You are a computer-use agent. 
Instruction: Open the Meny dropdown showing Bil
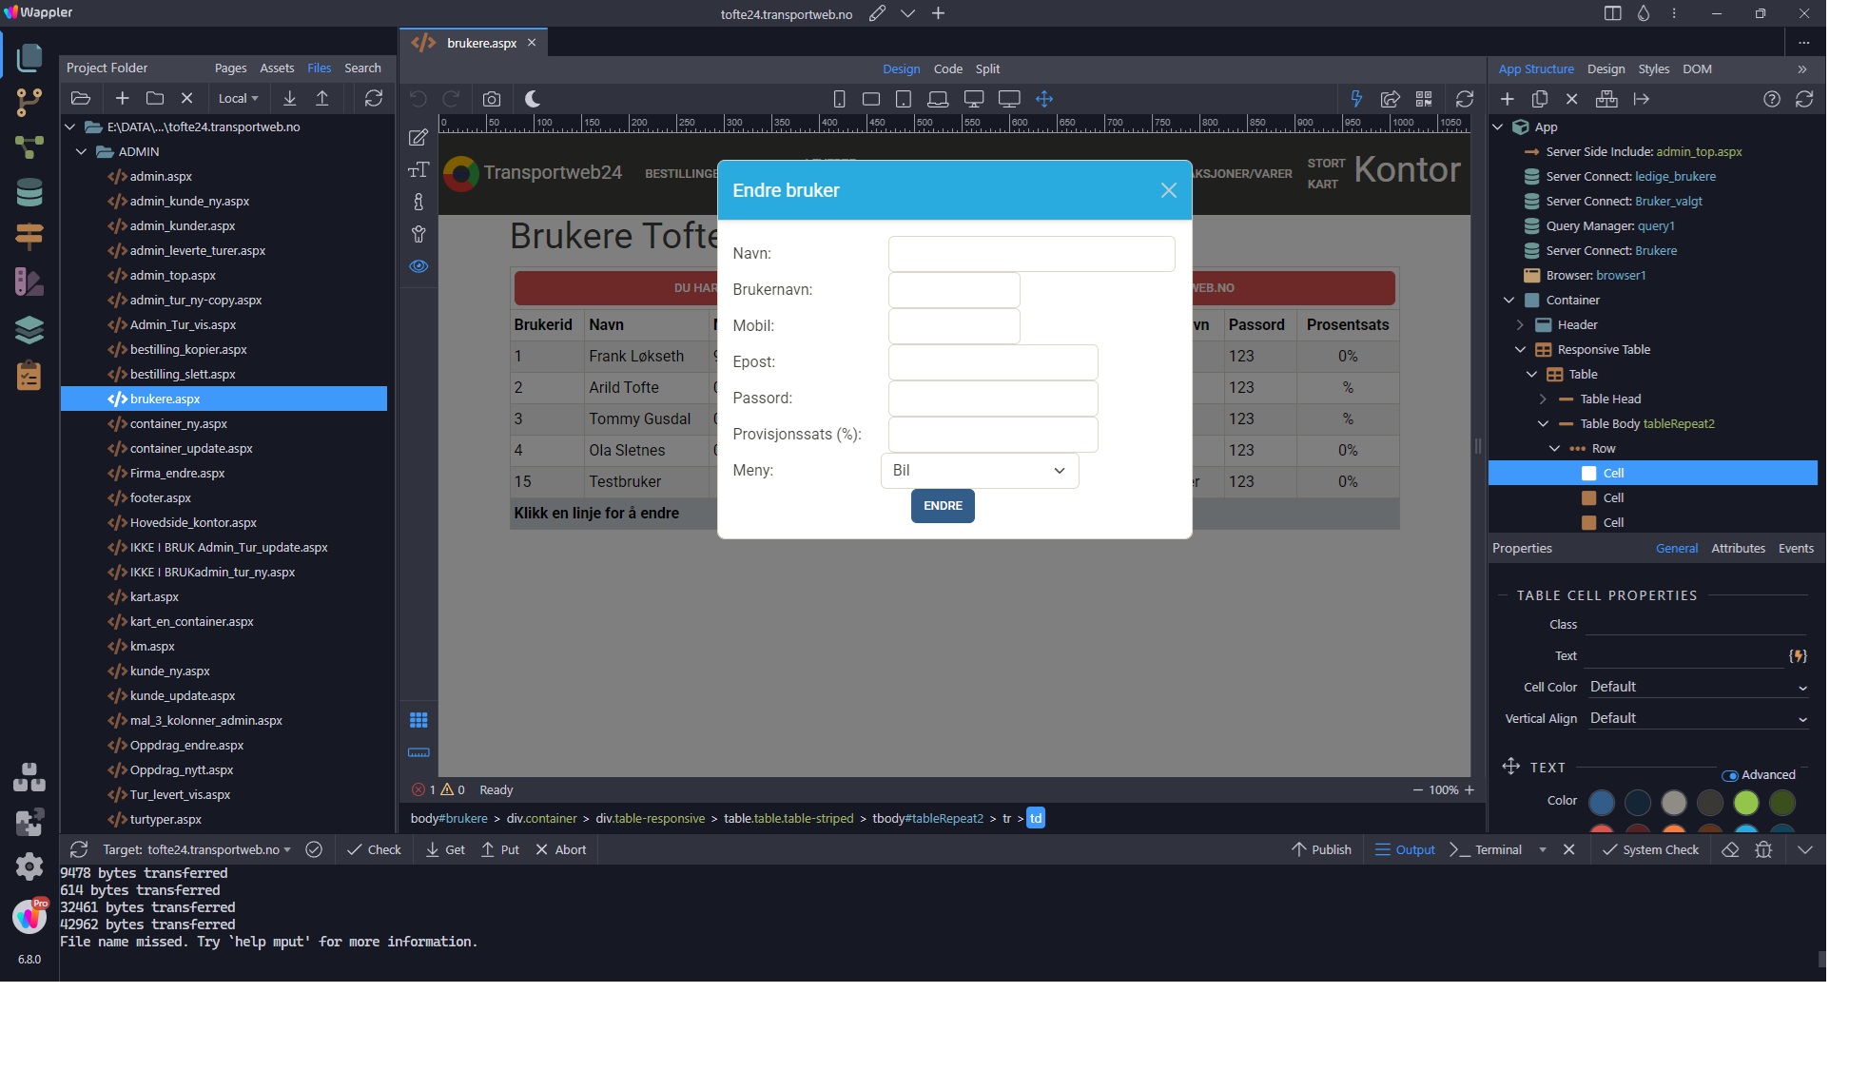coord(980,471)
